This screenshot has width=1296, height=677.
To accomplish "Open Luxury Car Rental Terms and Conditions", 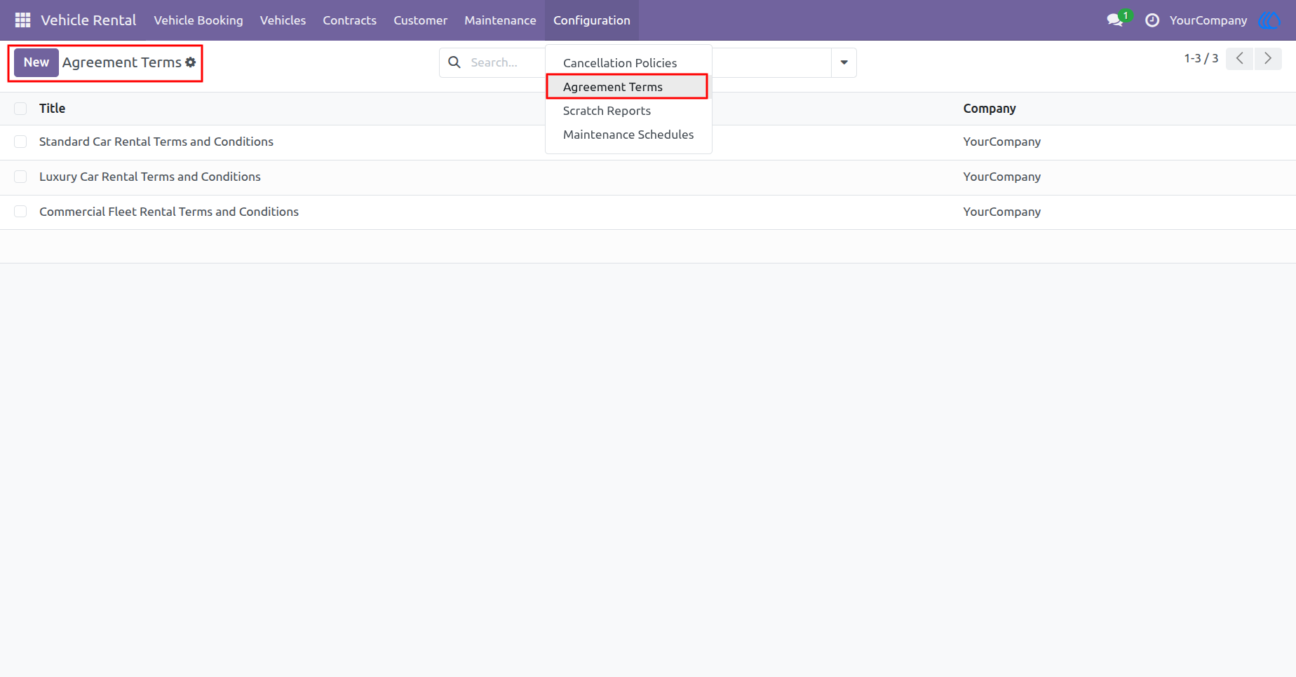I will click(150, 177).
